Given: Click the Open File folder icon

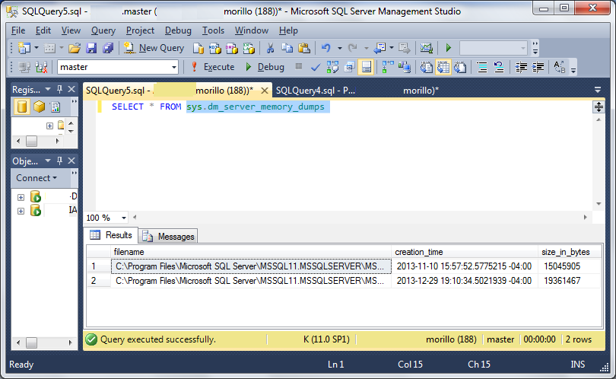Looking at the screenshot, I should (75, 48).
